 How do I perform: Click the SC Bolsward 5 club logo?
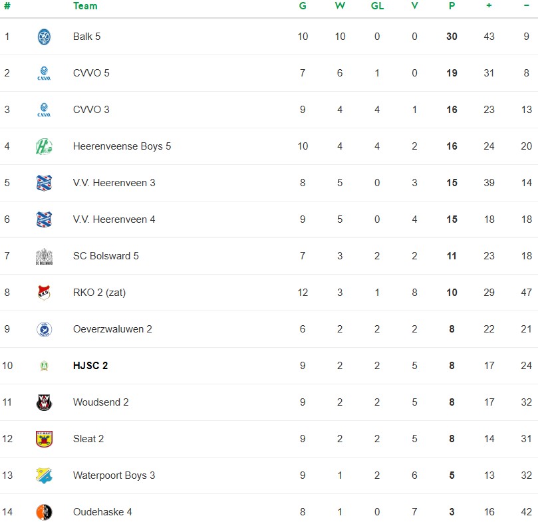point(44,256)
